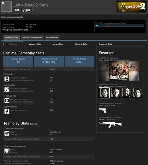The image size is (148, 165).
Task: Click the Defibrillators label
Action: pos(10,107)
